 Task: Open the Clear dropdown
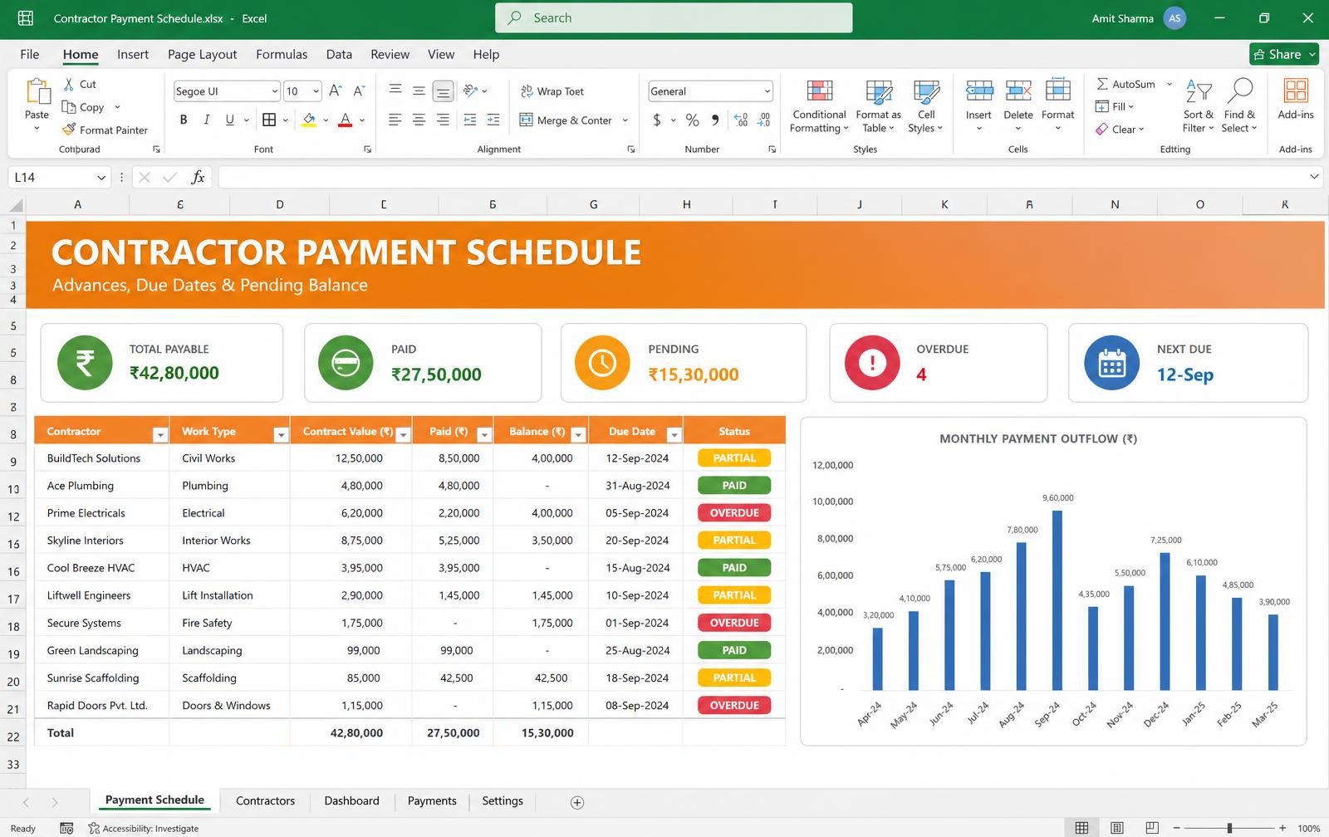1120,129
